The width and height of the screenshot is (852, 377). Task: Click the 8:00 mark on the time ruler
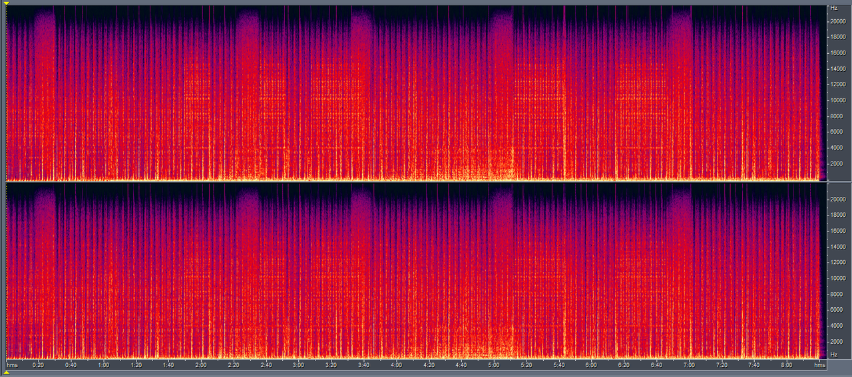786,365
